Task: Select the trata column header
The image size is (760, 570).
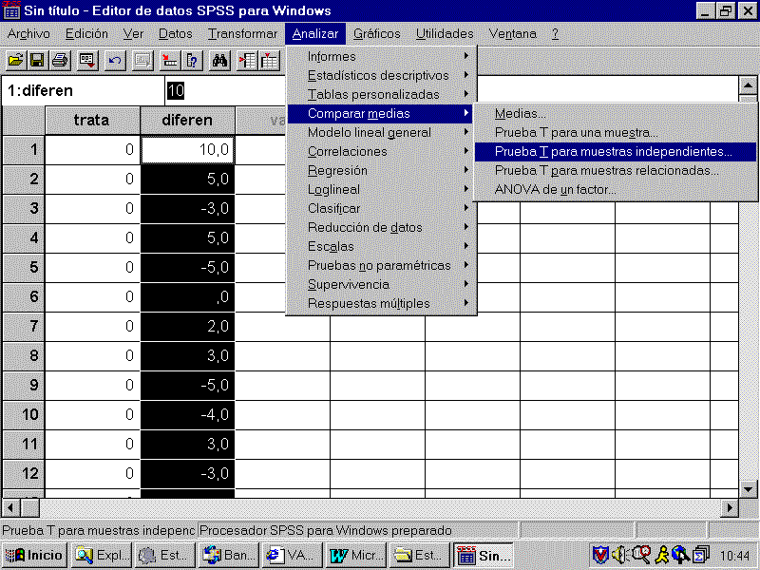Action: (x=92, y=121)
